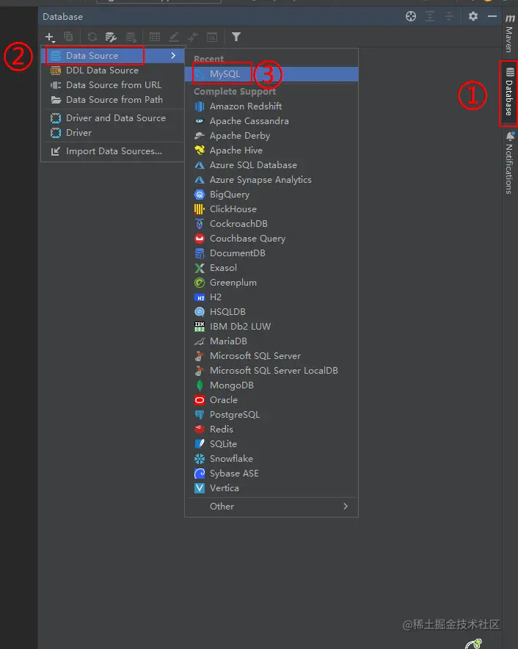Select MySQL under Recent
Screen dimensions: 518x649
(271, 74)
